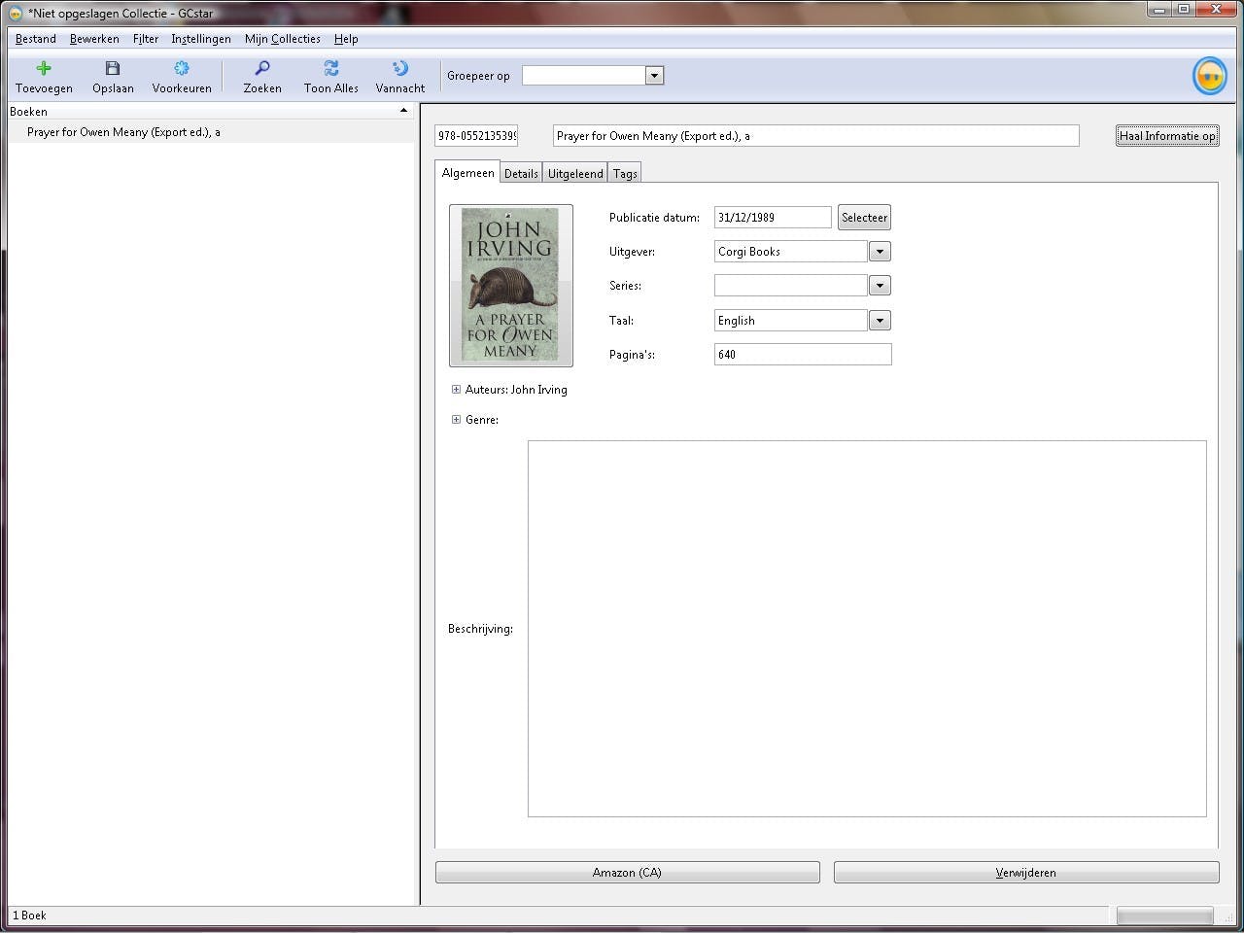Screen dimensions: 1244x933
Task: Click the book title input field
Action: point(815,136)
